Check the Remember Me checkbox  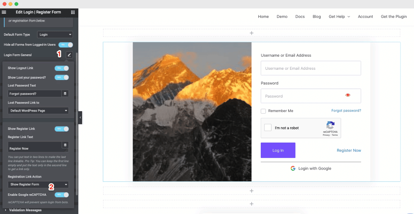[263, 111]
